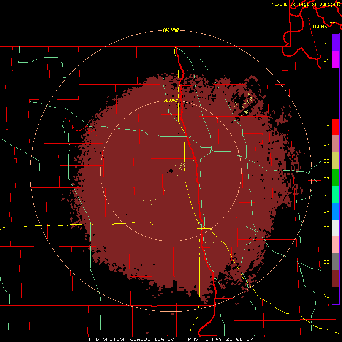The width and height of the screenshot is (342, 342).
Task: Click the BD yellow legend swatch
Action: click(336, 161)
